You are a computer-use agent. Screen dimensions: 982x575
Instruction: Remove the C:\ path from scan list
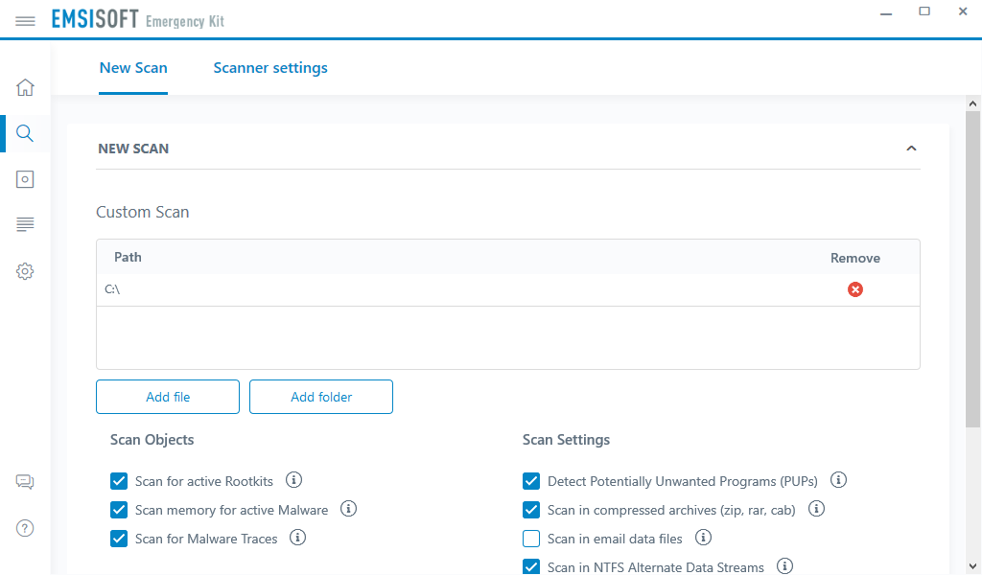click(855, 289)
